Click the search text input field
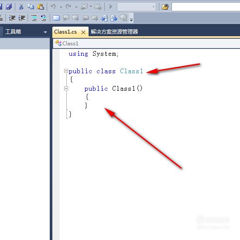The image size is (240, 240). click(206, 7)
